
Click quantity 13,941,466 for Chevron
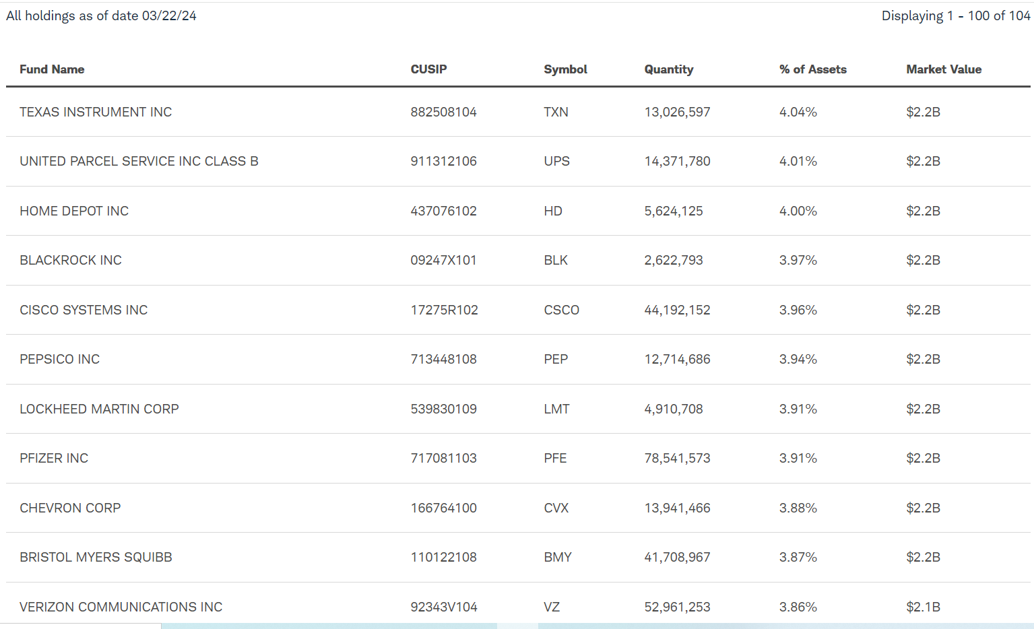coord(677,508)
